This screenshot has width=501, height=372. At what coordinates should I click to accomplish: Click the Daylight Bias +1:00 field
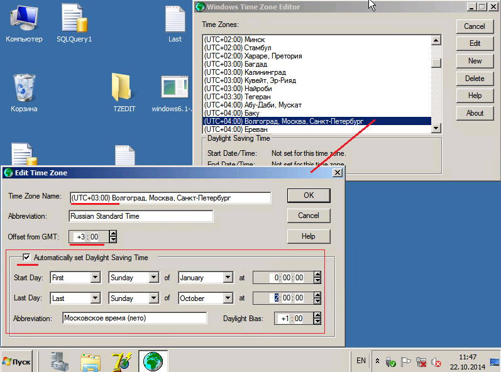(x=294, y=319)
